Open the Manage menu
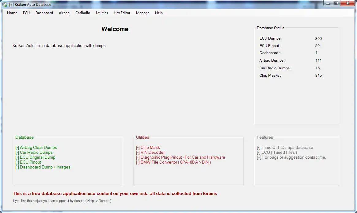 click(142, 13)
